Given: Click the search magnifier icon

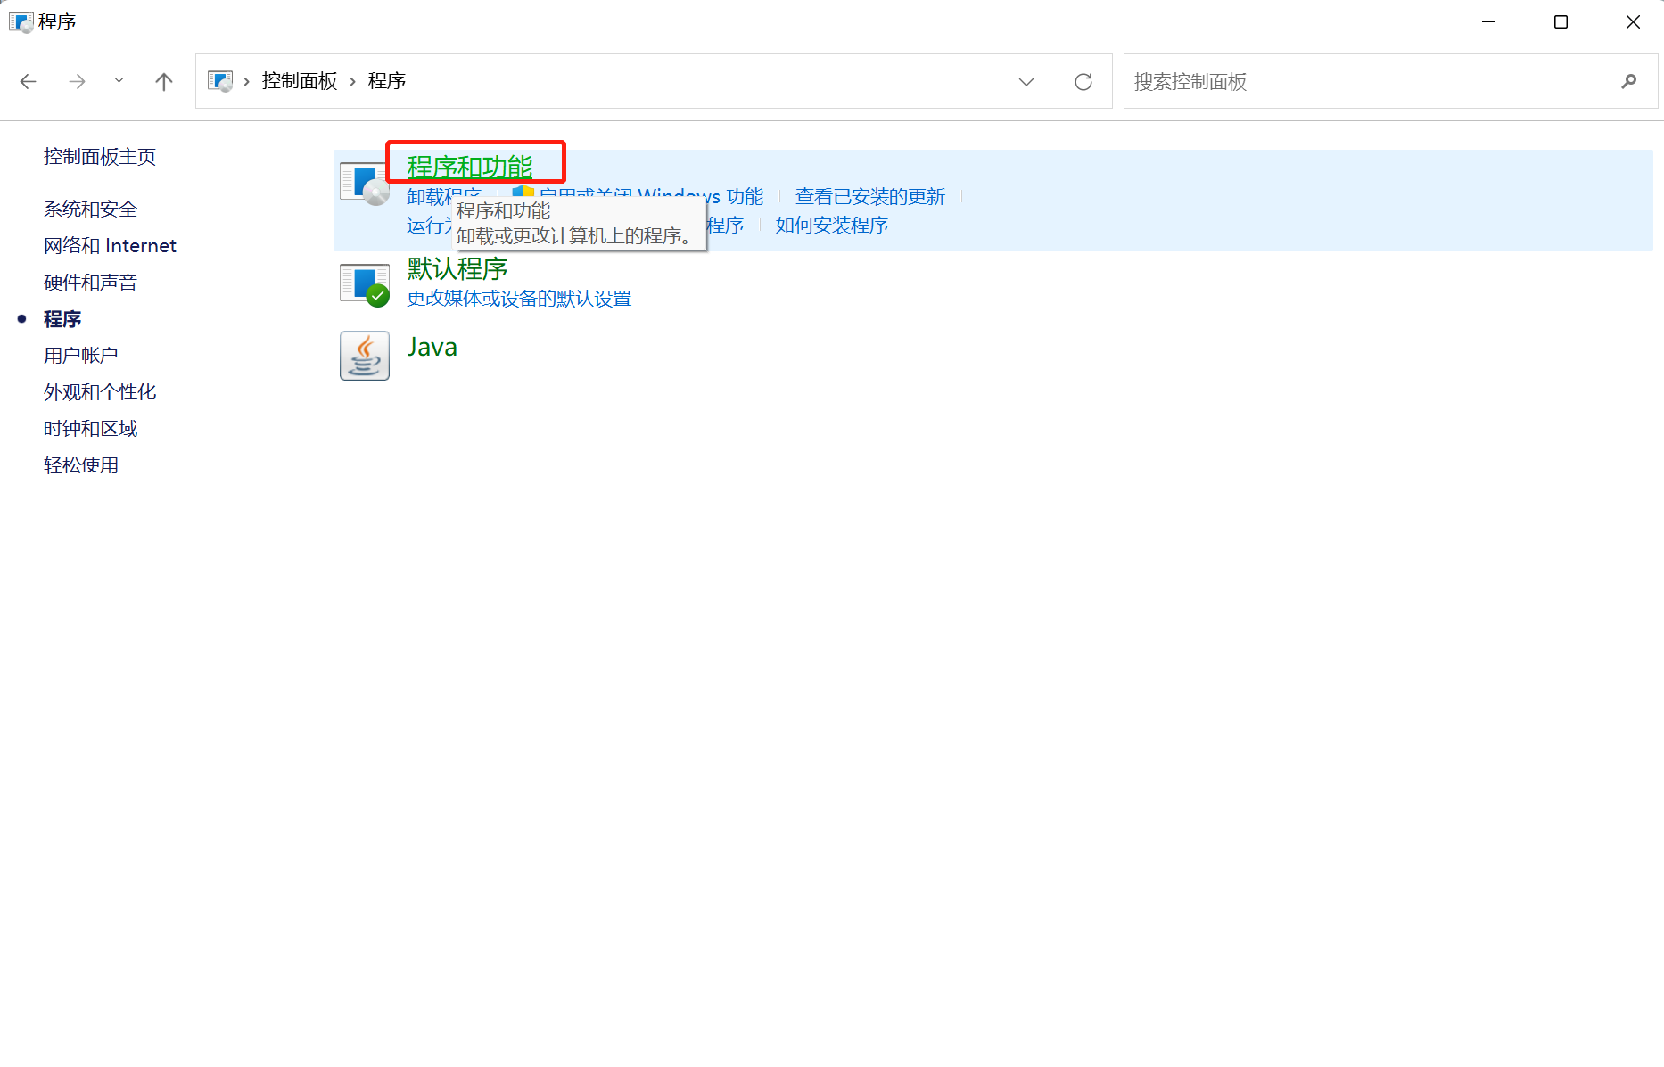Looking at the screenshot, I should point(1629,81).
